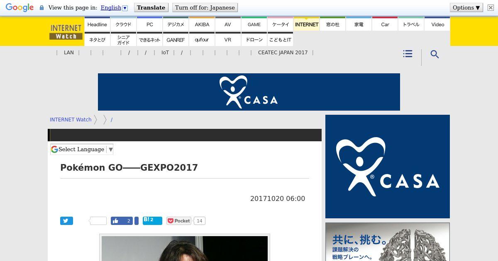The image size is (498, 261).
Task: Open the ネタとぴ tab
Action: [97, 39]
